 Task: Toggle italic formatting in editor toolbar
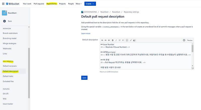[116, 40]
